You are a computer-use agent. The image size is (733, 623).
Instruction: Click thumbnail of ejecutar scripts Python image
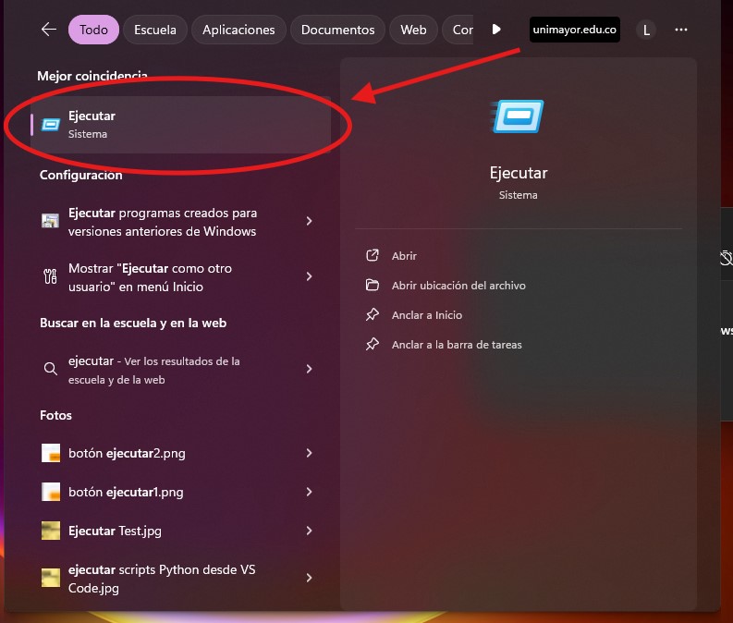click(51, 578)
